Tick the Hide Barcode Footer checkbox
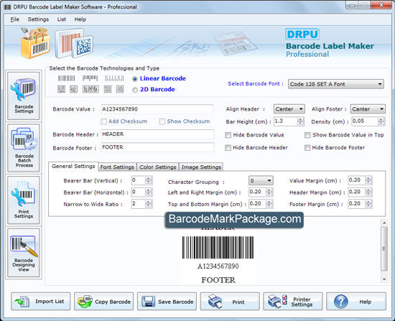Viewport: 395px width, 321px height. [307, 148]
